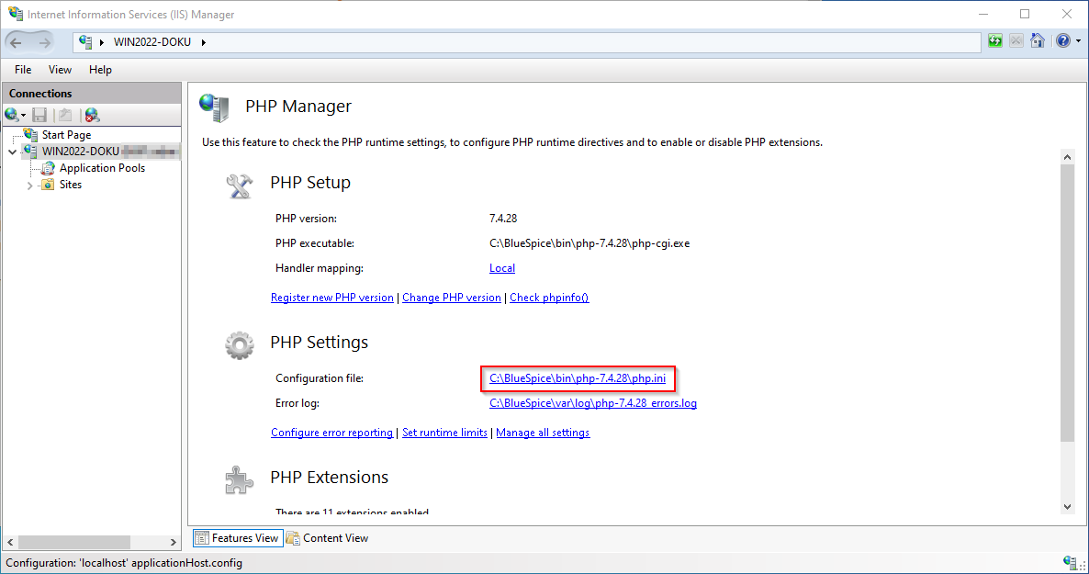Click Check phpinfo() link

tap(549, 298)
